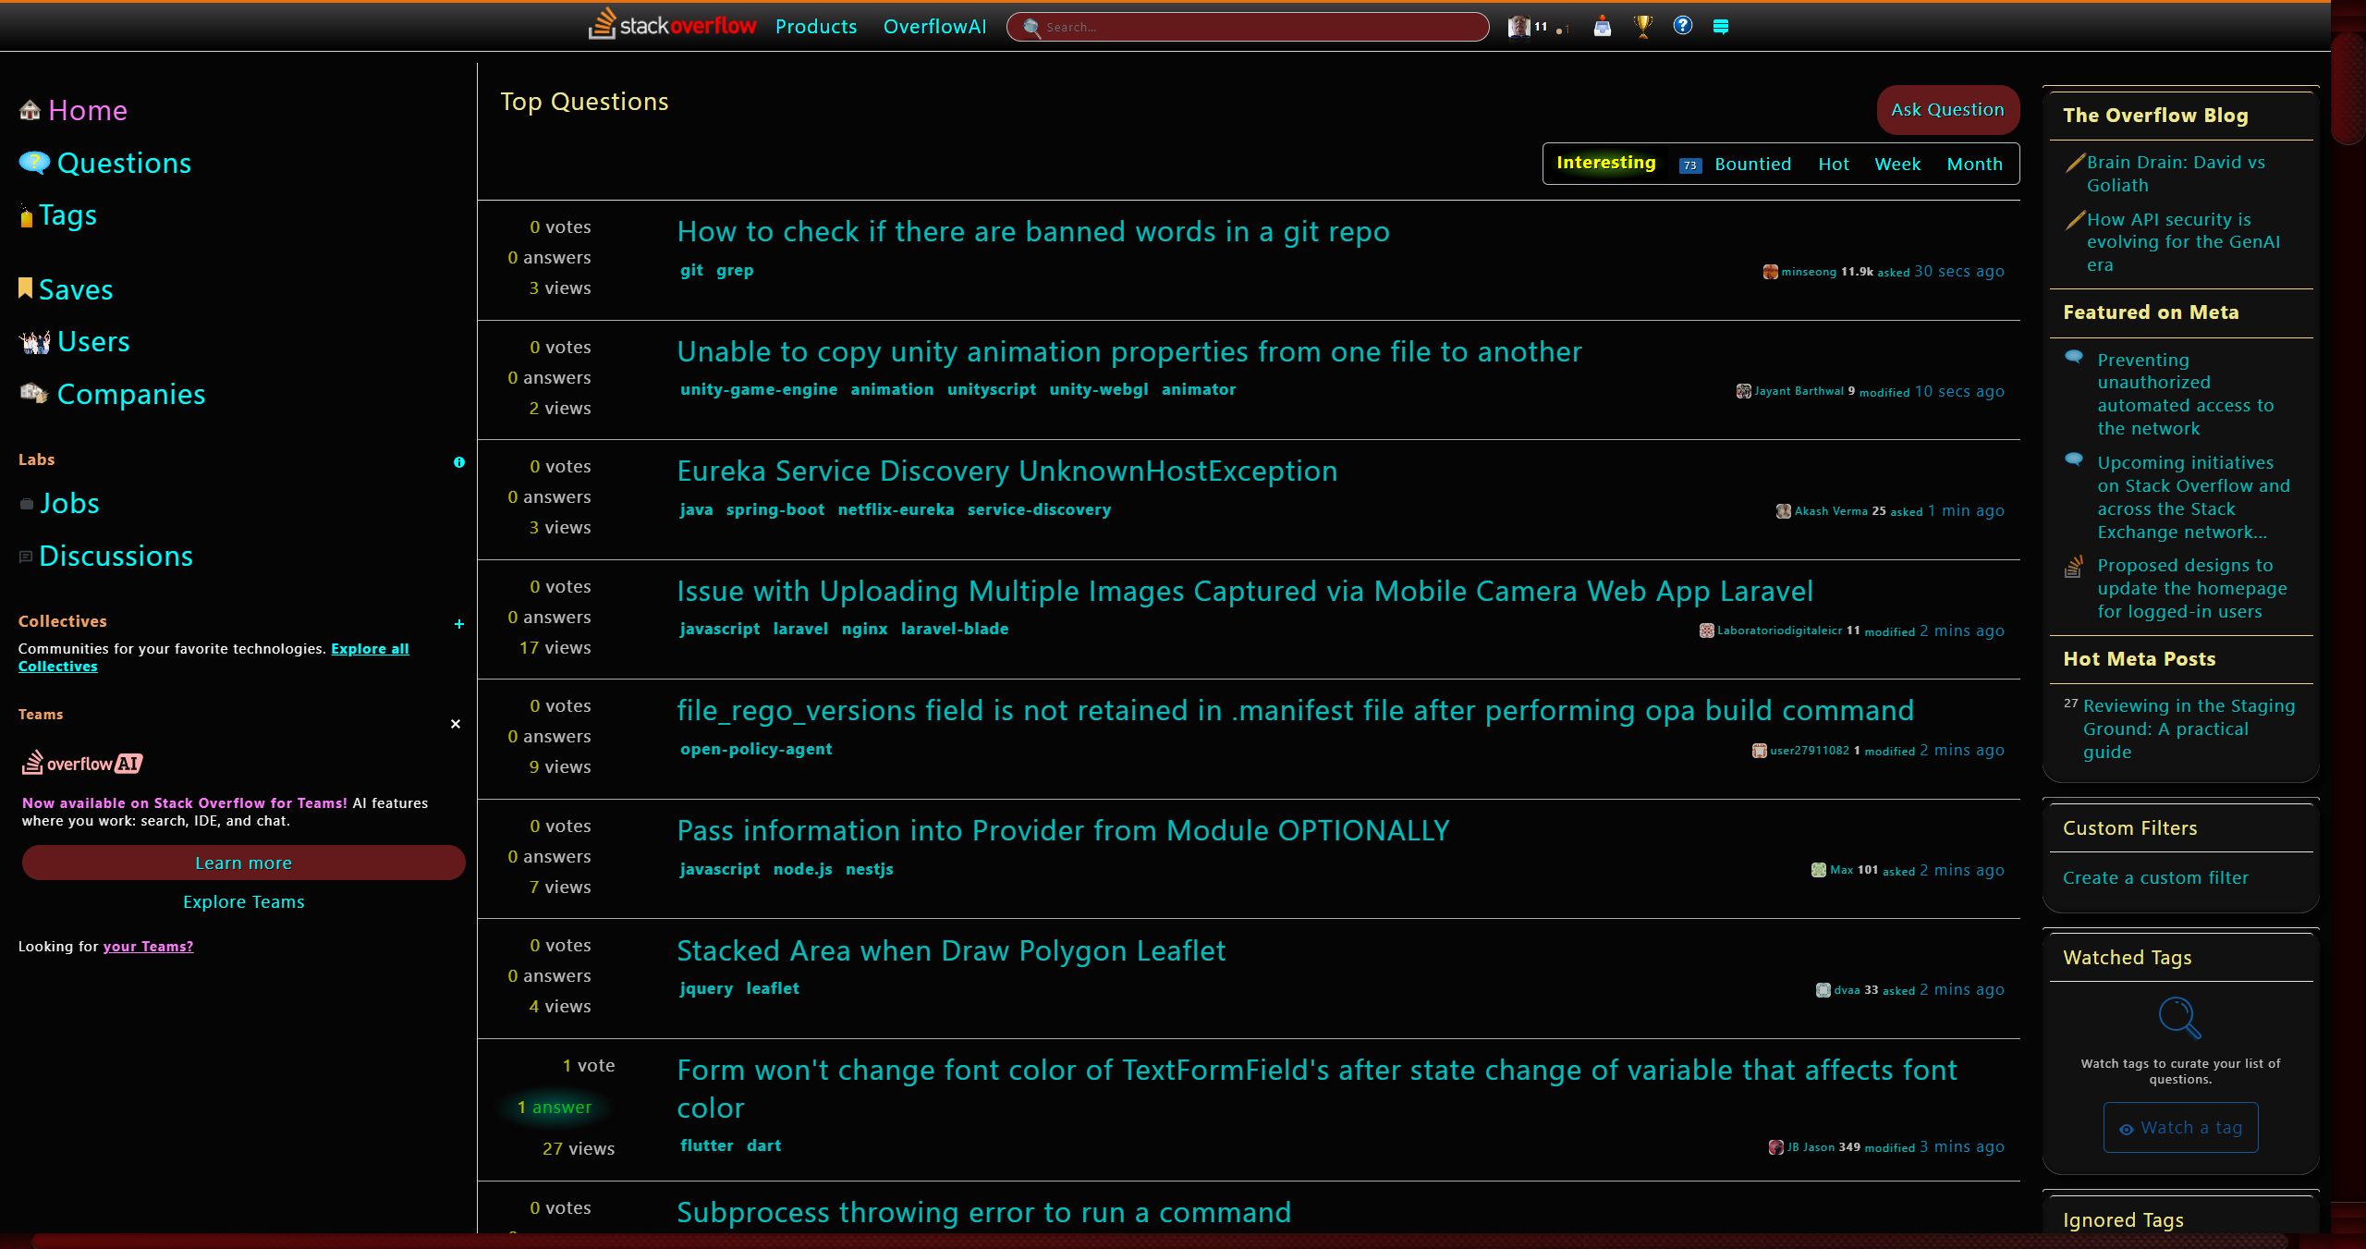
Task: Click the horizontal scrollbar at the bottom
Action: tap(1160, 1241)
